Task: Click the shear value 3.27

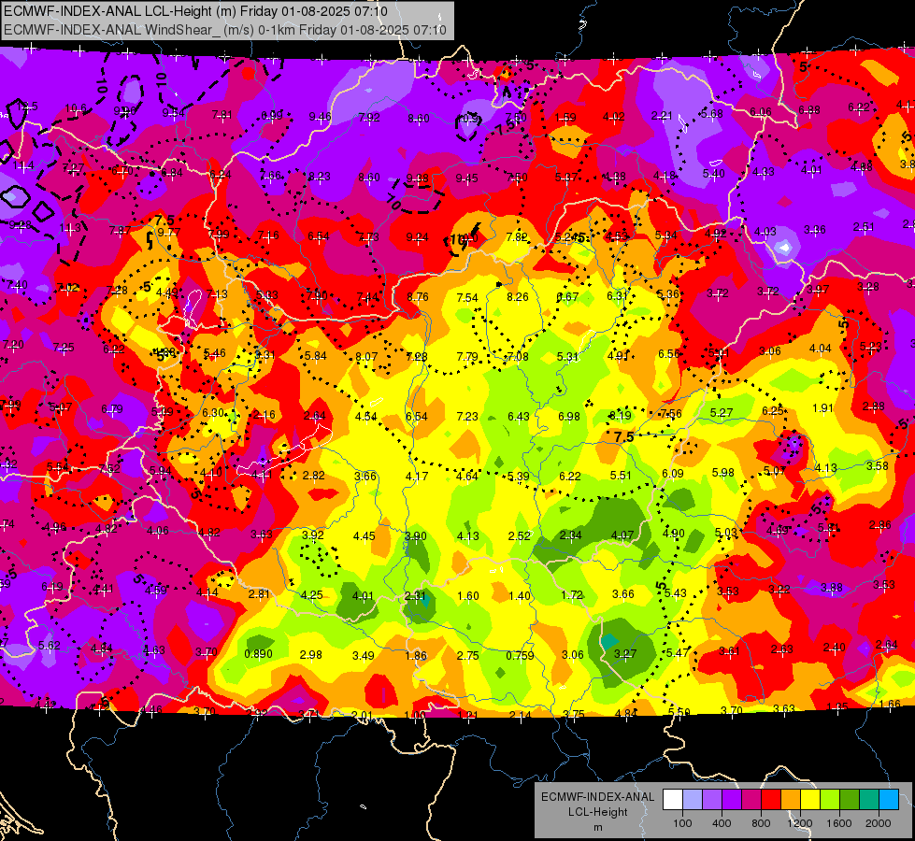Action: point(625,654)
